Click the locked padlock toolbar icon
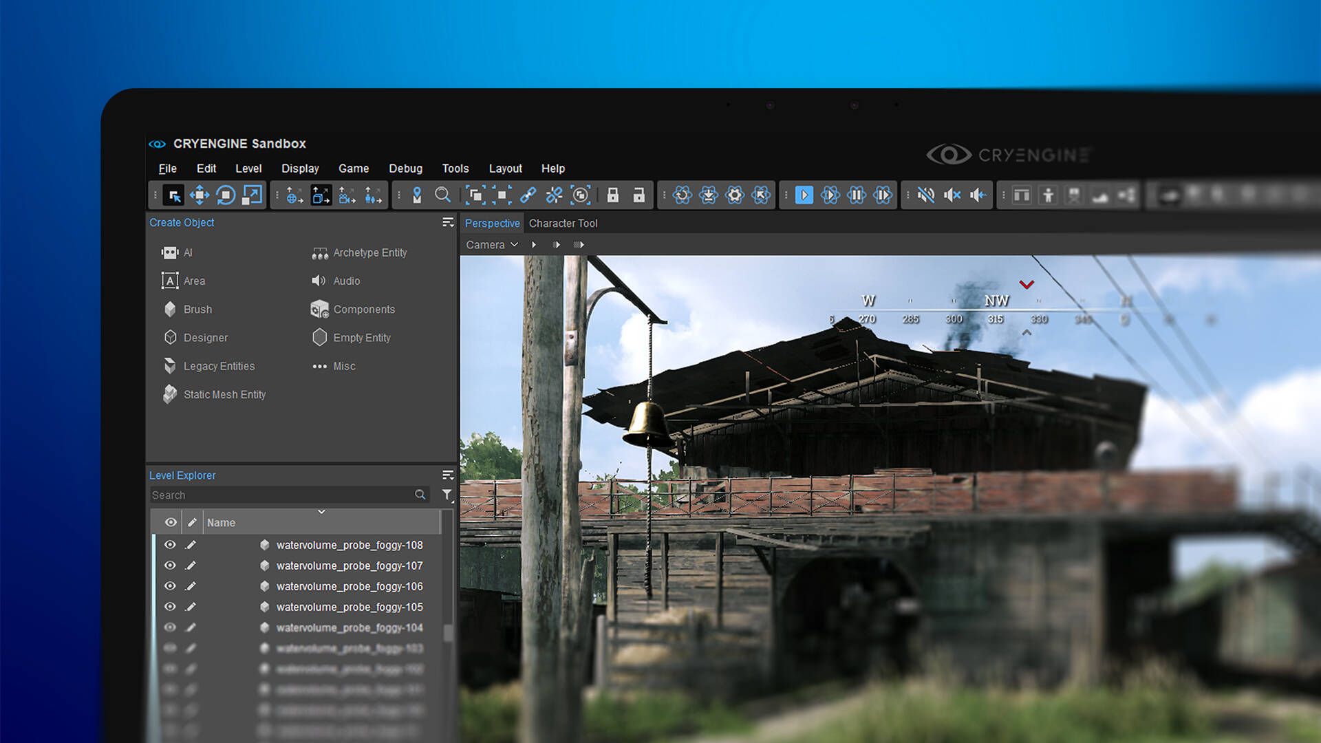 tap(612, 195)
